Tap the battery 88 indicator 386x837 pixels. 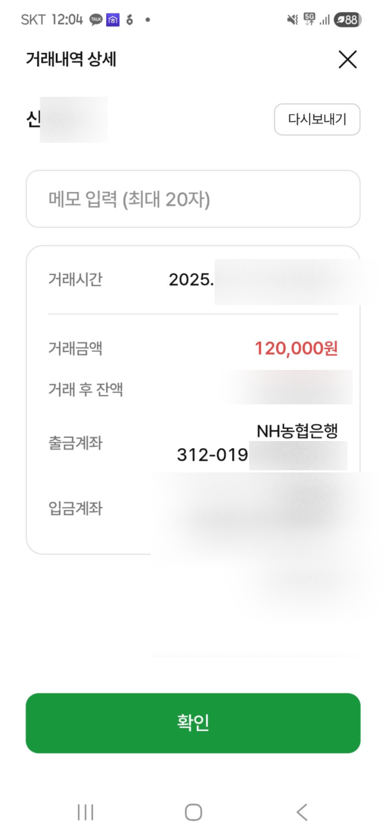coord(347,20)
